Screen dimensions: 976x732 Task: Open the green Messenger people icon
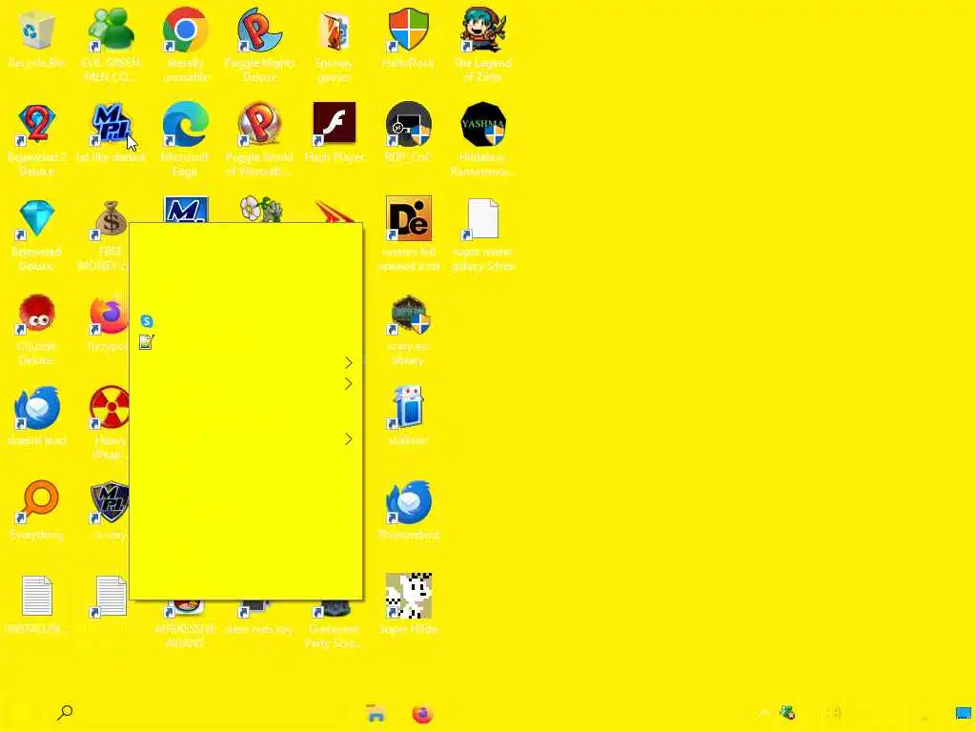[x=111, y=30]
